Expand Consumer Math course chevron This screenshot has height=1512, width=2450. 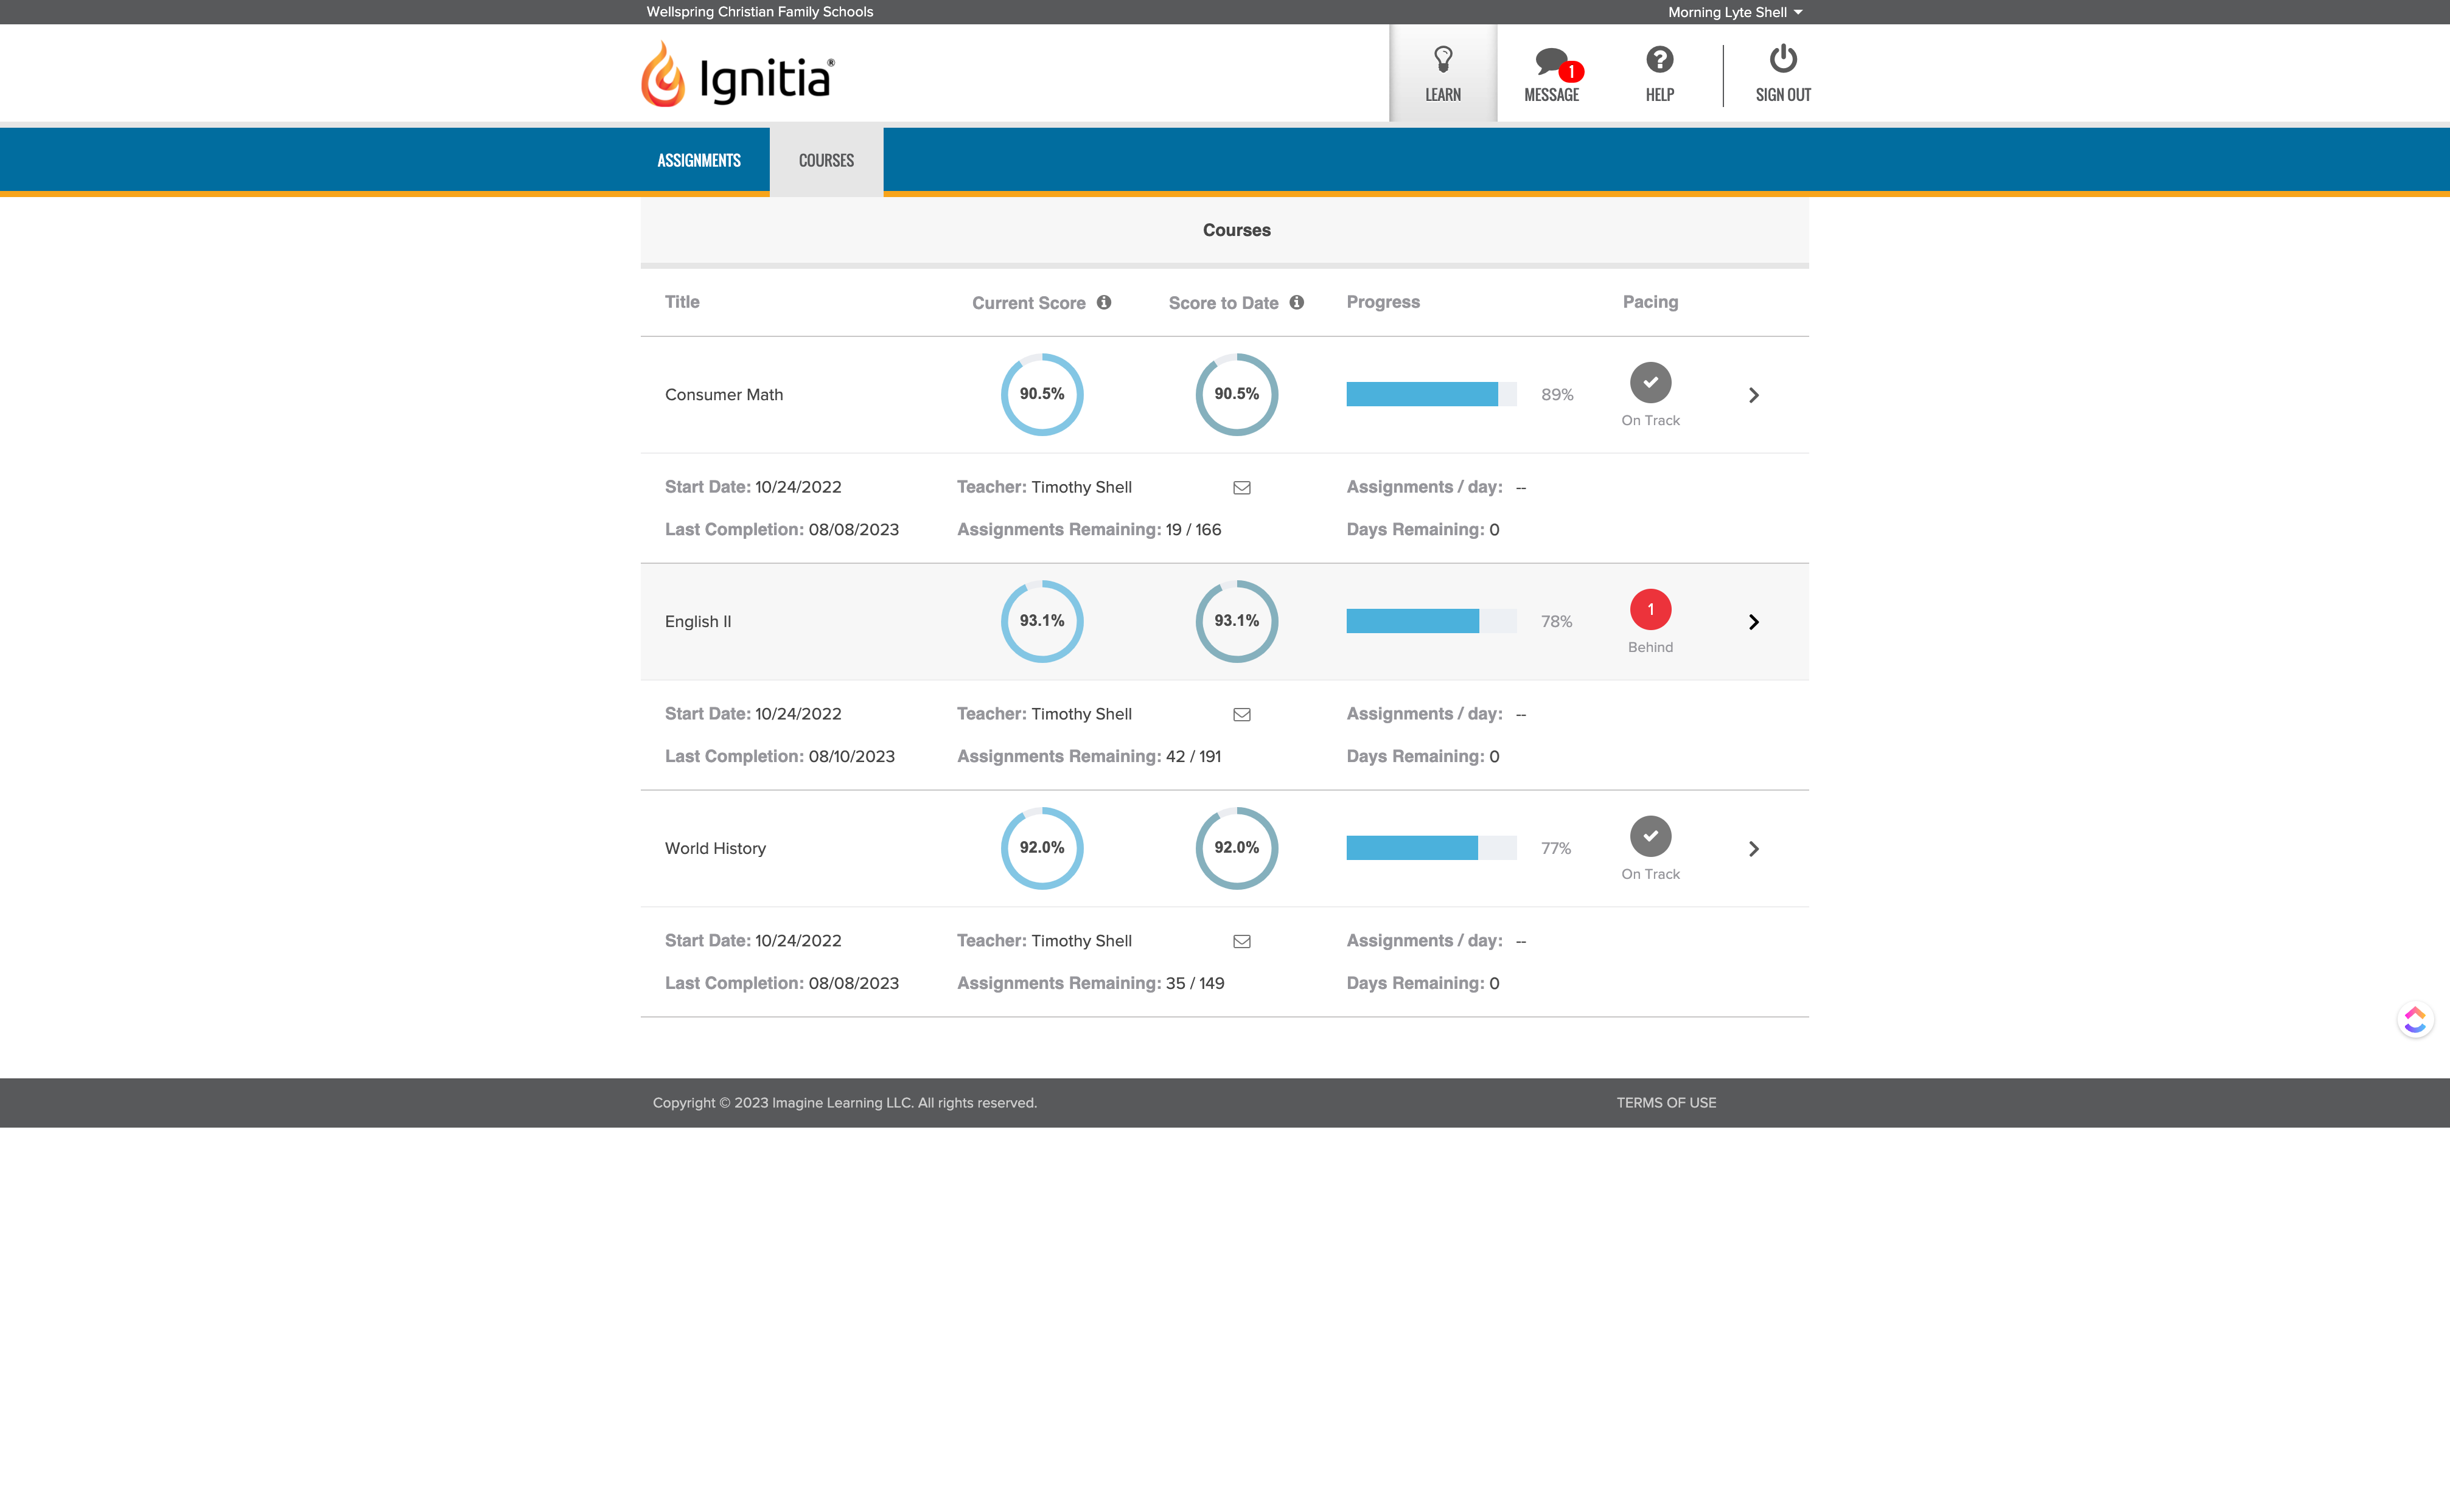(x=1754, y=395)
